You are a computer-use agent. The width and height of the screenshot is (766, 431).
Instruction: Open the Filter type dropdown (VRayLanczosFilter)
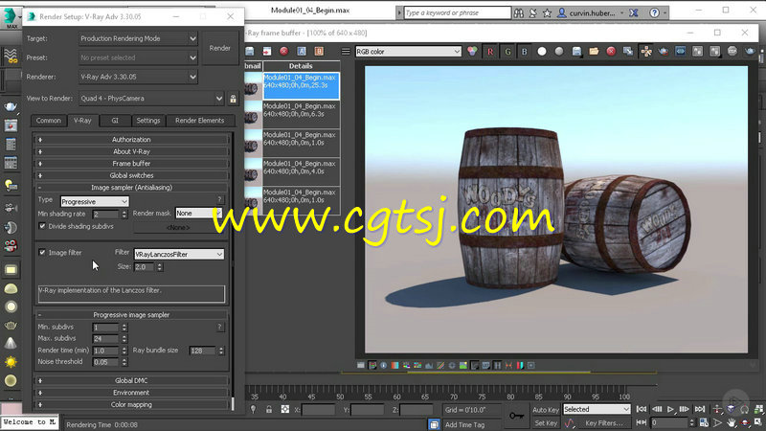179,254
